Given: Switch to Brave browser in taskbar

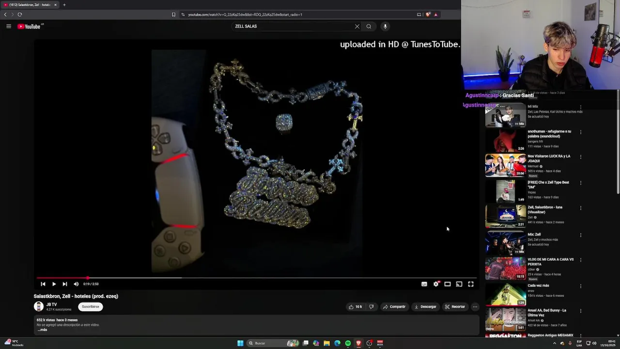Looking at the screenshot, I should pyautogui.click(x=358, y=343).
